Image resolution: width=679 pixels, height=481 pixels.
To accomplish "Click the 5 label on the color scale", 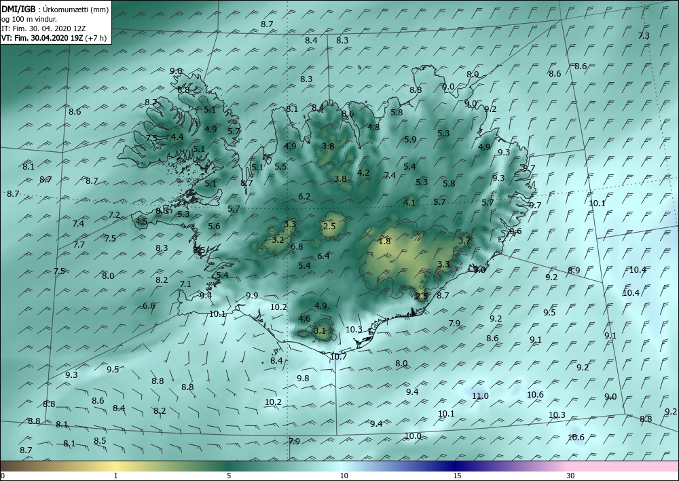I will point(229,476).
